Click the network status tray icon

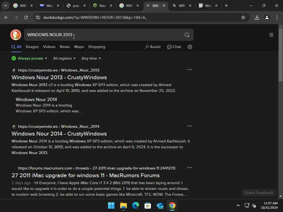point(247,205)
